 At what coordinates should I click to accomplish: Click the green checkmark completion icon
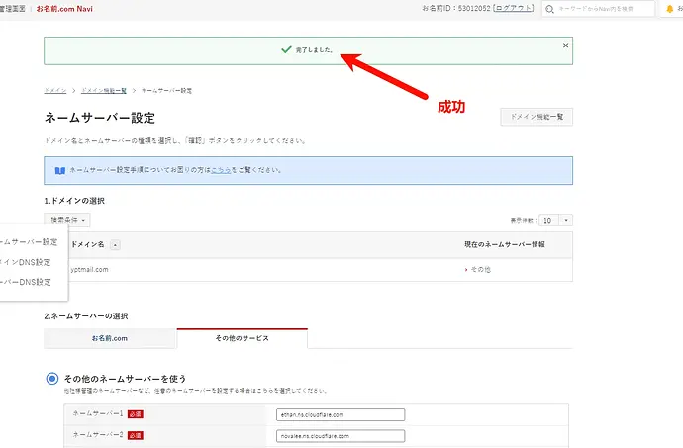[x=286, y=49]
